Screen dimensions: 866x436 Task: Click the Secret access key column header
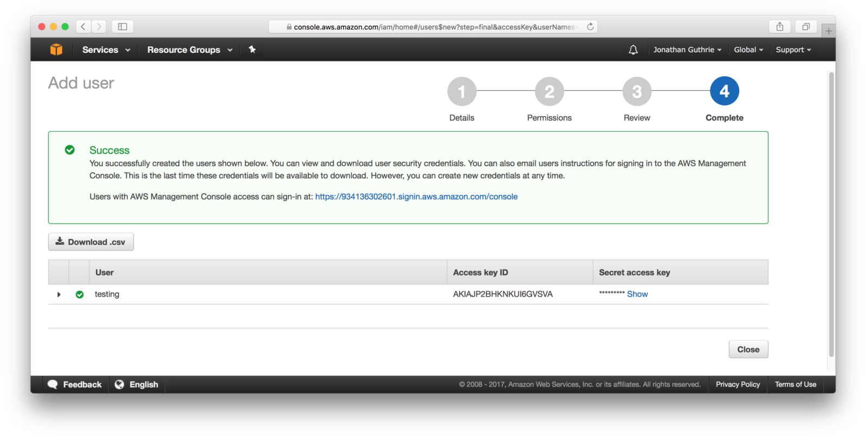click(x=634, y=272)
